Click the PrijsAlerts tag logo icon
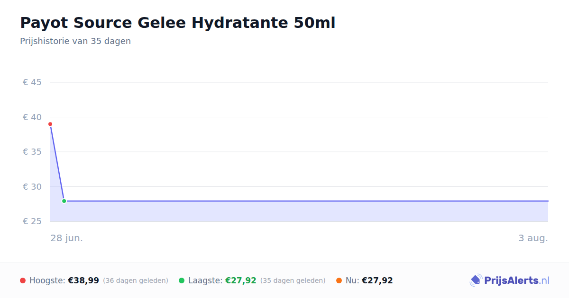Screen dimensions: 569x298 click(x=476, y=280)
